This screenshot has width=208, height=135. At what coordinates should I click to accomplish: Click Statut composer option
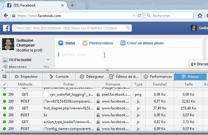click(x=70, y=43)
